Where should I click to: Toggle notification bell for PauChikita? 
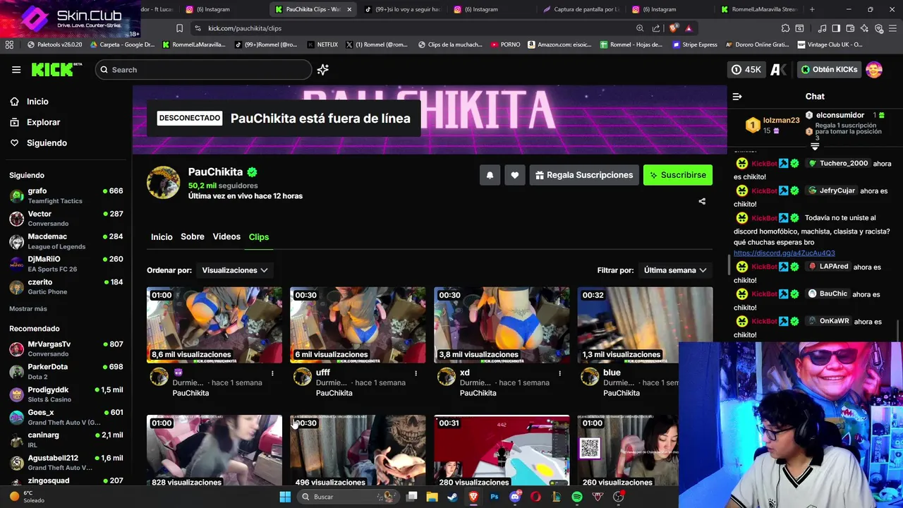tap(490, 175)
